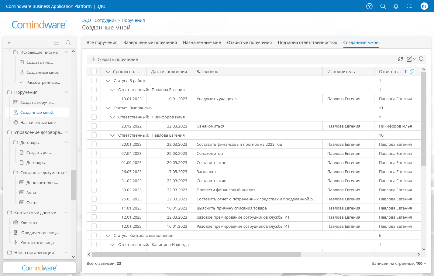This screenshot has width=434, height=276.
Task: Select Назначенные мне in the sidebar
Action: [38, 122]
